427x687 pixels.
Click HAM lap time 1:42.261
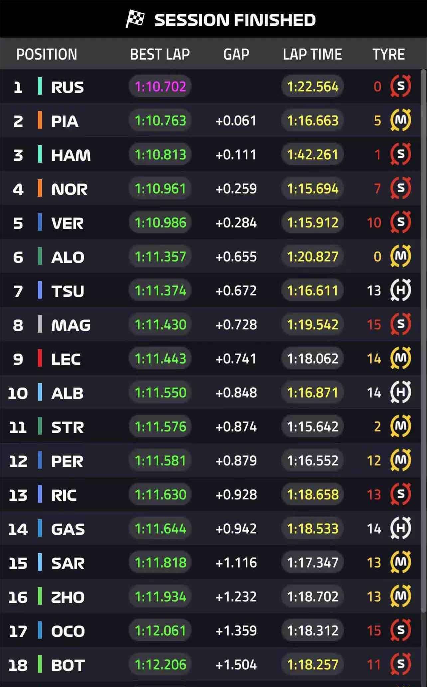pos(312,154)
